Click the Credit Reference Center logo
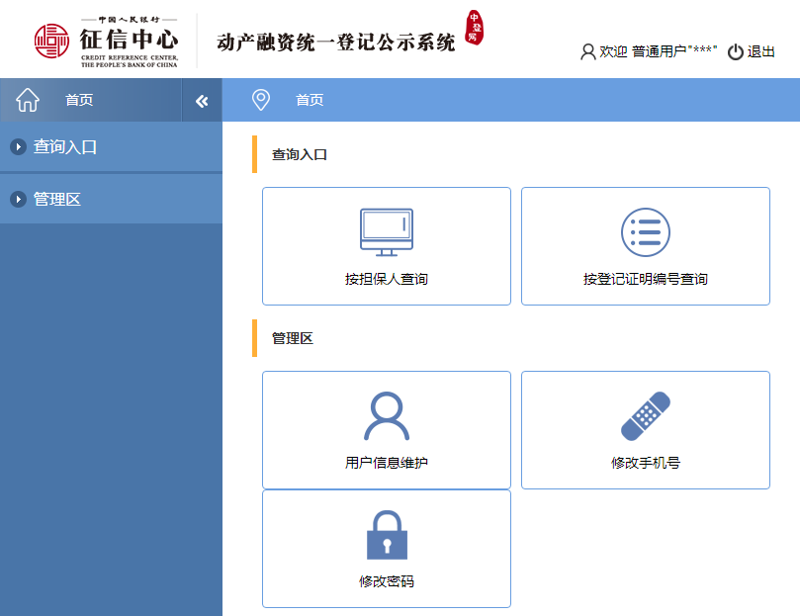 pyautogui.click(x=106, y=41)
